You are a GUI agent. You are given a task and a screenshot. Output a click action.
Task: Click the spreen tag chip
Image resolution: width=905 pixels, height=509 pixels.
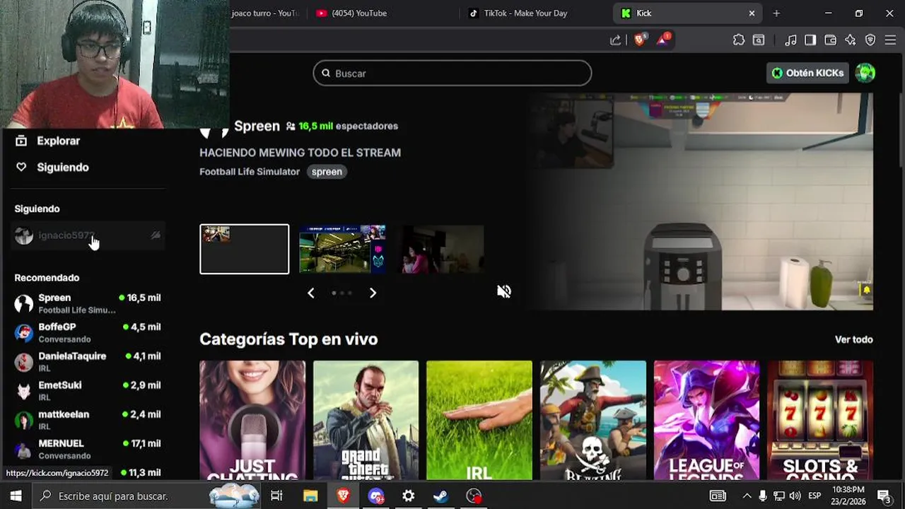pos(327,172)
